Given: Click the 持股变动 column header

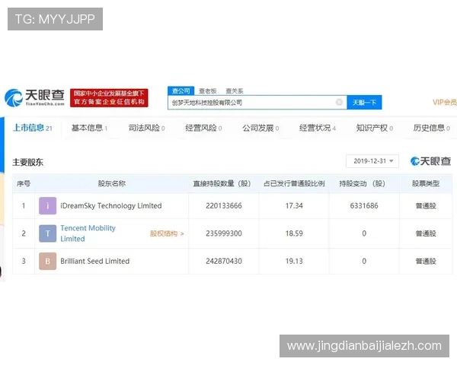Looking at the screenshot, I should pyautogui.click(x=363, y=183).
